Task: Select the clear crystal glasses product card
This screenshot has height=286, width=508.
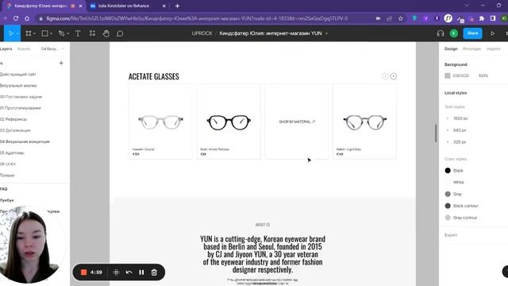Action: coord(160,122)
